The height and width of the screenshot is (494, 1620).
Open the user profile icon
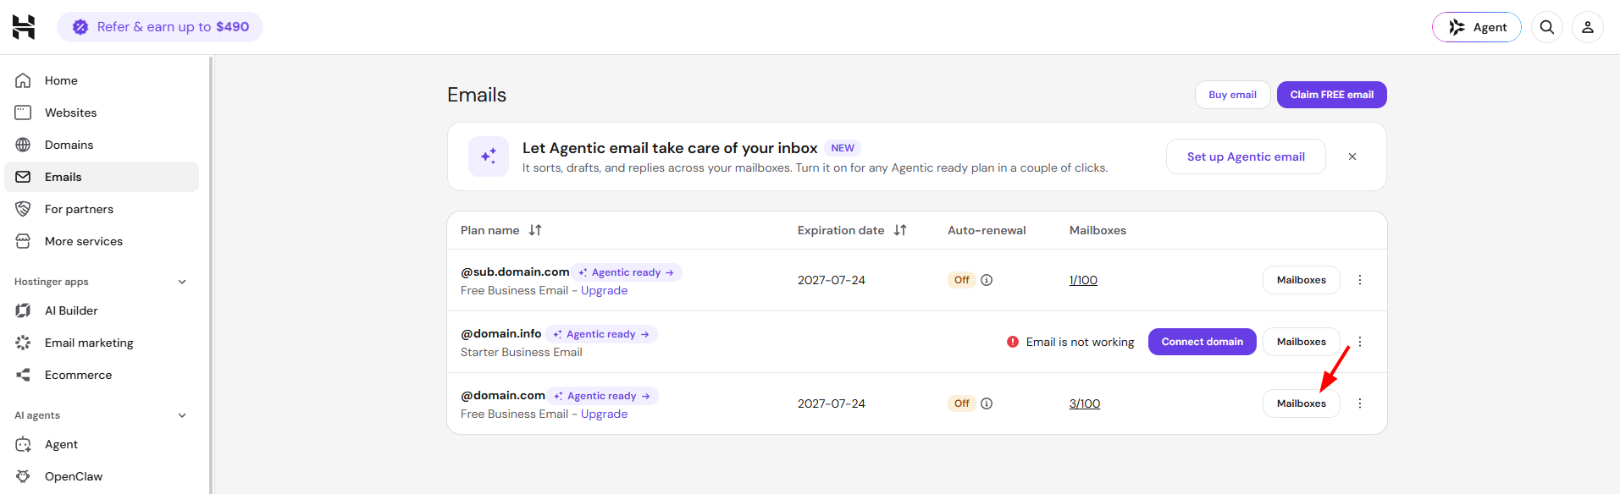point(1588,27)
